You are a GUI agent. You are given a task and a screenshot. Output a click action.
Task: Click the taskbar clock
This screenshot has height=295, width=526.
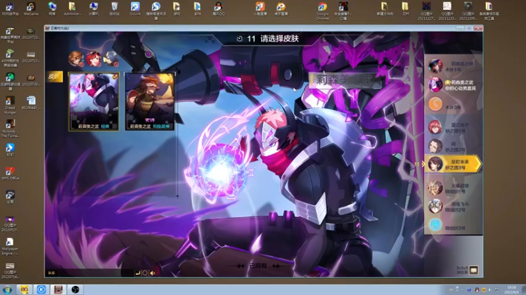512,290
